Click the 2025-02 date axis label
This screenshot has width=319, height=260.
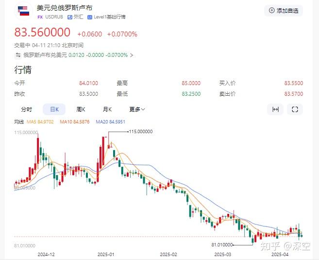tap(168, 255)
